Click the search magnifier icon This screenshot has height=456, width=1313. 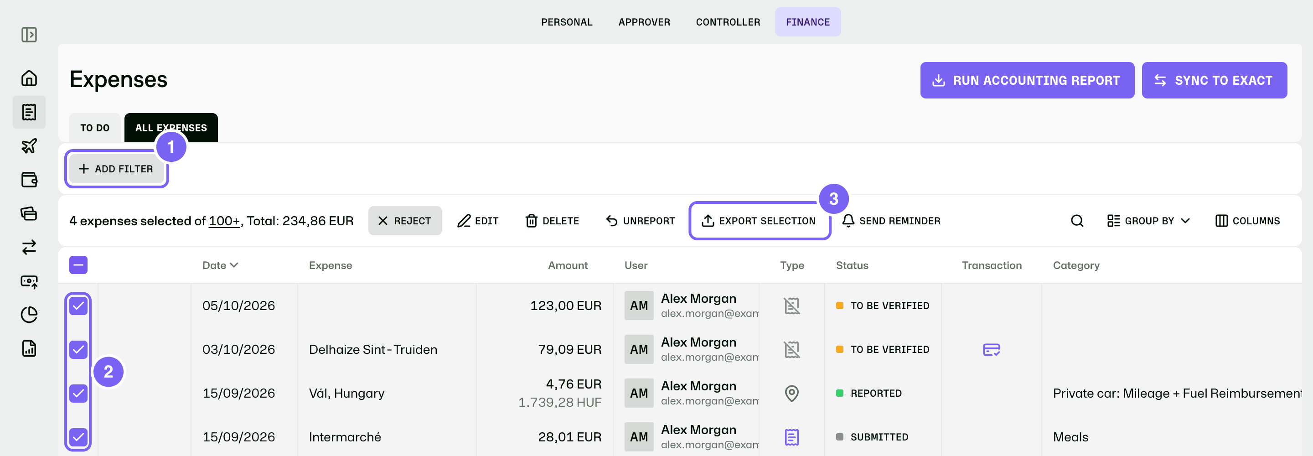(1077, 221)
